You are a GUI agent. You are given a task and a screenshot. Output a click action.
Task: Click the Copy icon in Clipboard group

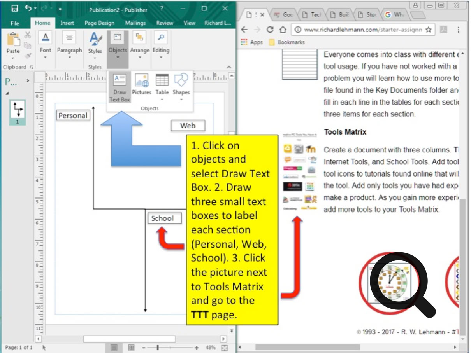click(28, 46)
